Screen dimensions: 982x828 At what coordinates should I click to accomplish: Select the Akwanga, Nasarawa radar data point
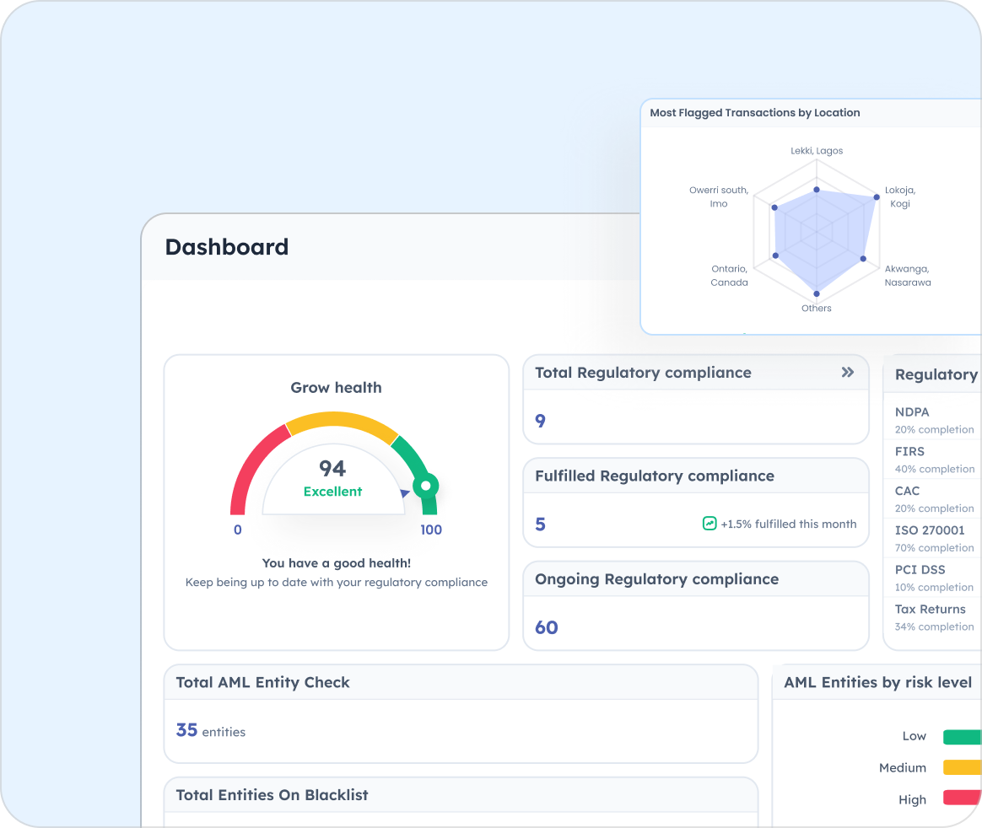(863, 258)
